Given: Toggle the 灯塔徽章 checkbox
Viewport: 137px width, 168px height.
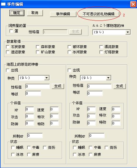Looking at the screenshot, I should (101, 52).
